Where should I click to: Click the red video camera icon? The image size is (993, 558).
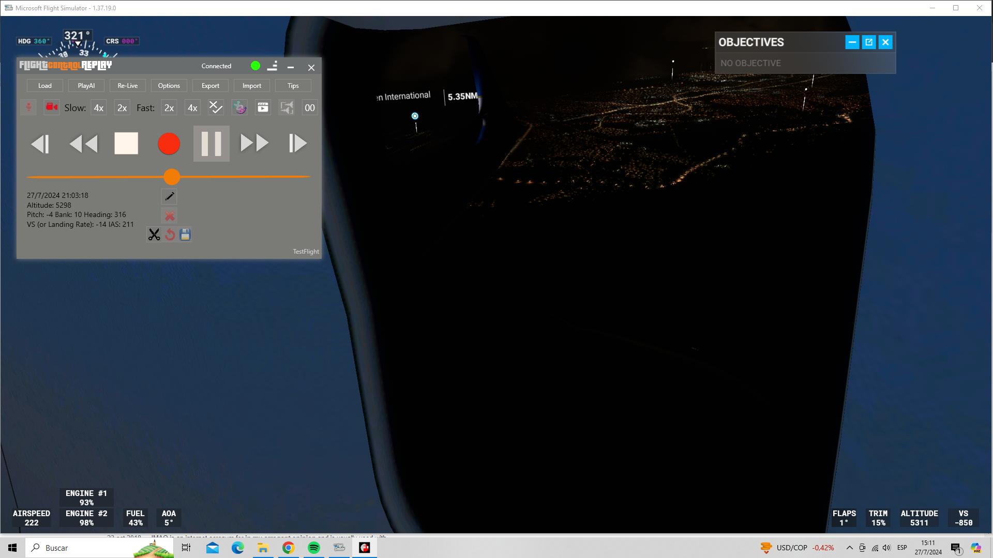52,107
